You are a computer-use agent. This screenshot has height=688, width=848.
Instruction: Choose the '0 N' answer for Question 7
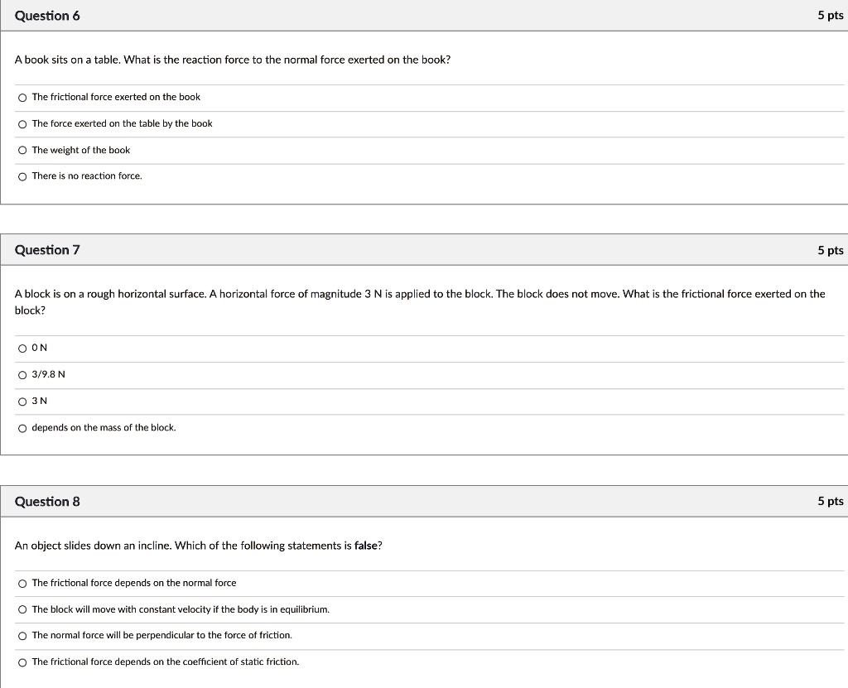tap(22, 349)
